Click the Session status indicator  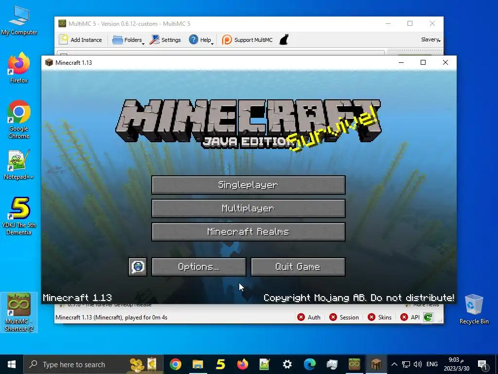[x=344, y=317]
